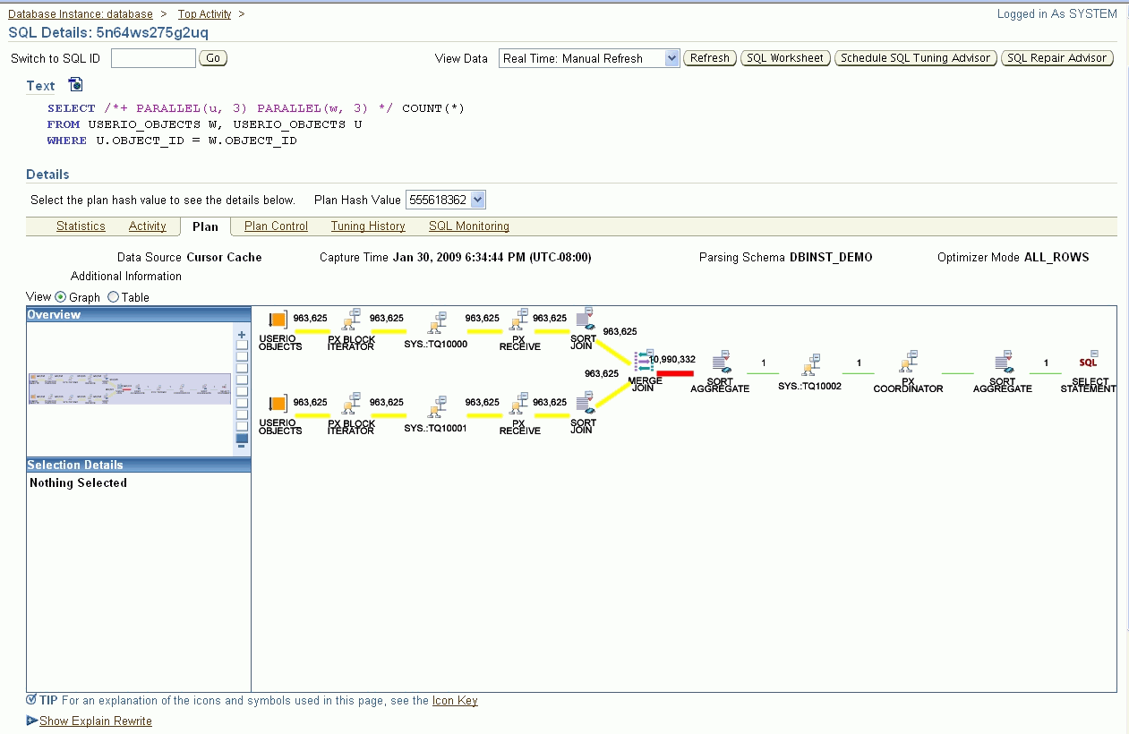1129x734 pixels.
Task: Open the Tuning History tab
Action: pos(367,226)
